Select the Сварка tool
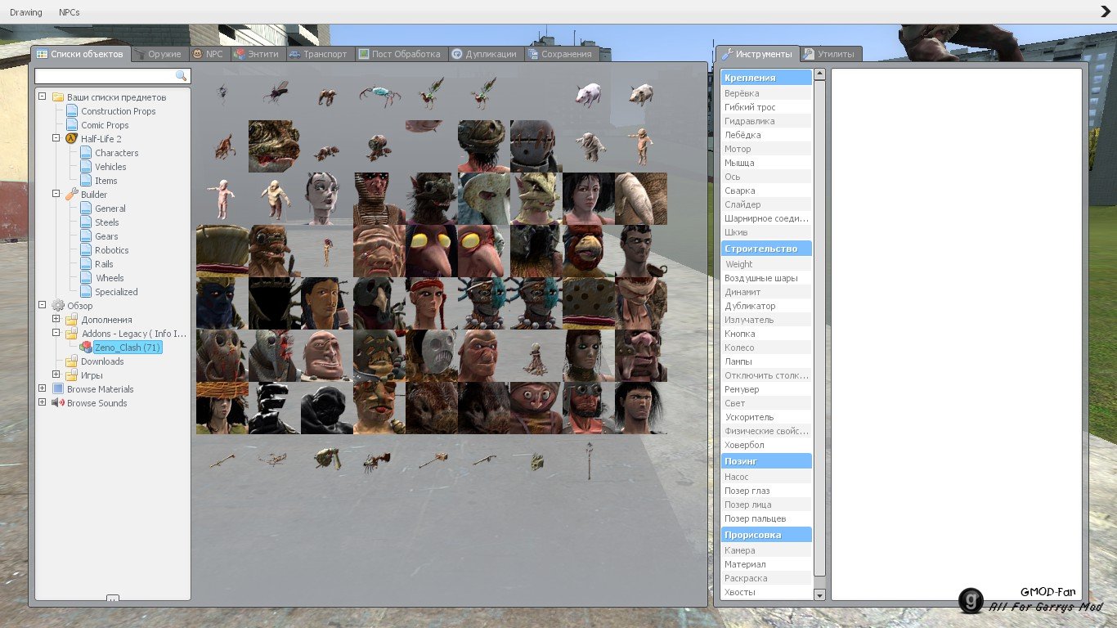This screenshot has width=1117, height=628. click(766, 191)
